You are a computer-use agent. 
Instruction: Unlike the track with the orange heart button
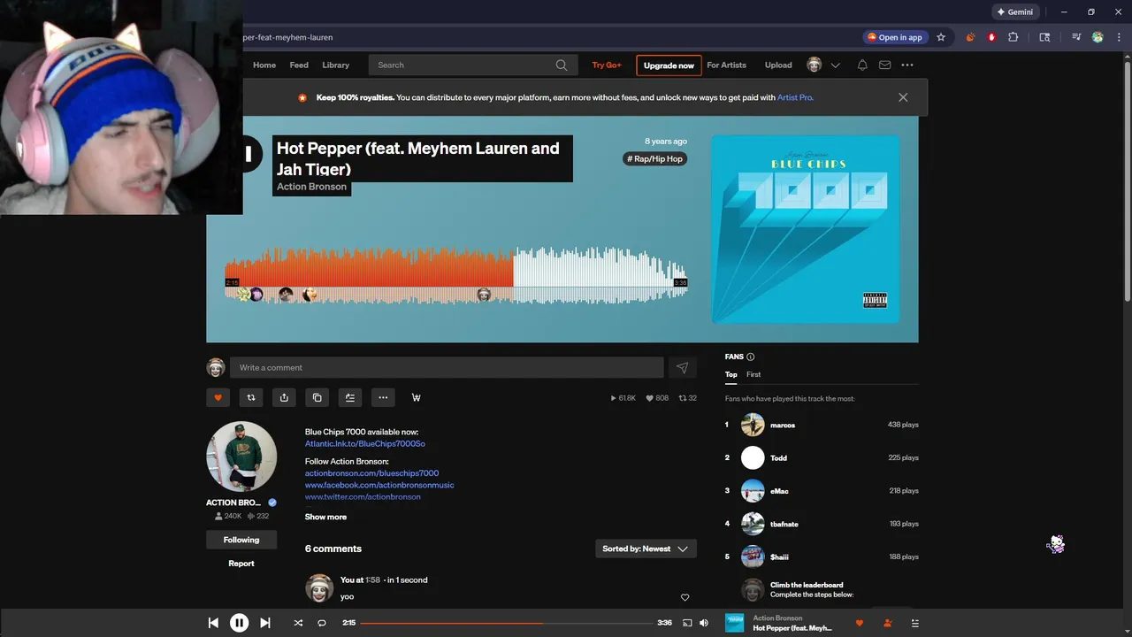(x=218, y=397)
